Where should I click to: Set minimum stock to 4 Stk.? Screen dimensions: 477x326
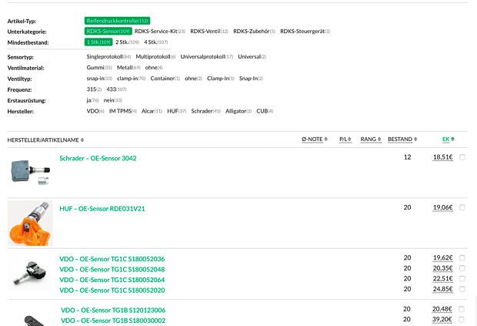[x=155, y=42]
